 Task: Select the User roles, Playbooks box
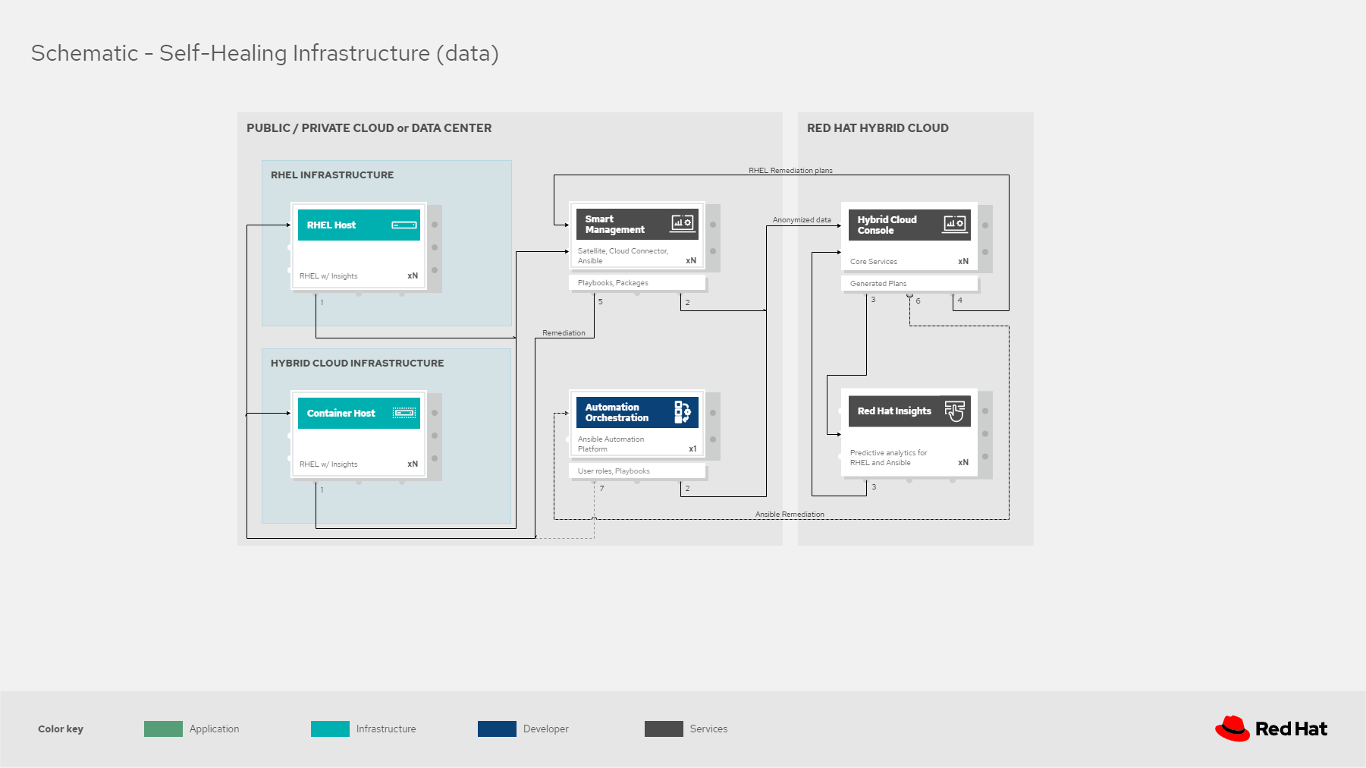click(637, 471)
